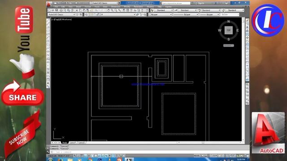Switch to the Layout2 tab

click(82, 143)
